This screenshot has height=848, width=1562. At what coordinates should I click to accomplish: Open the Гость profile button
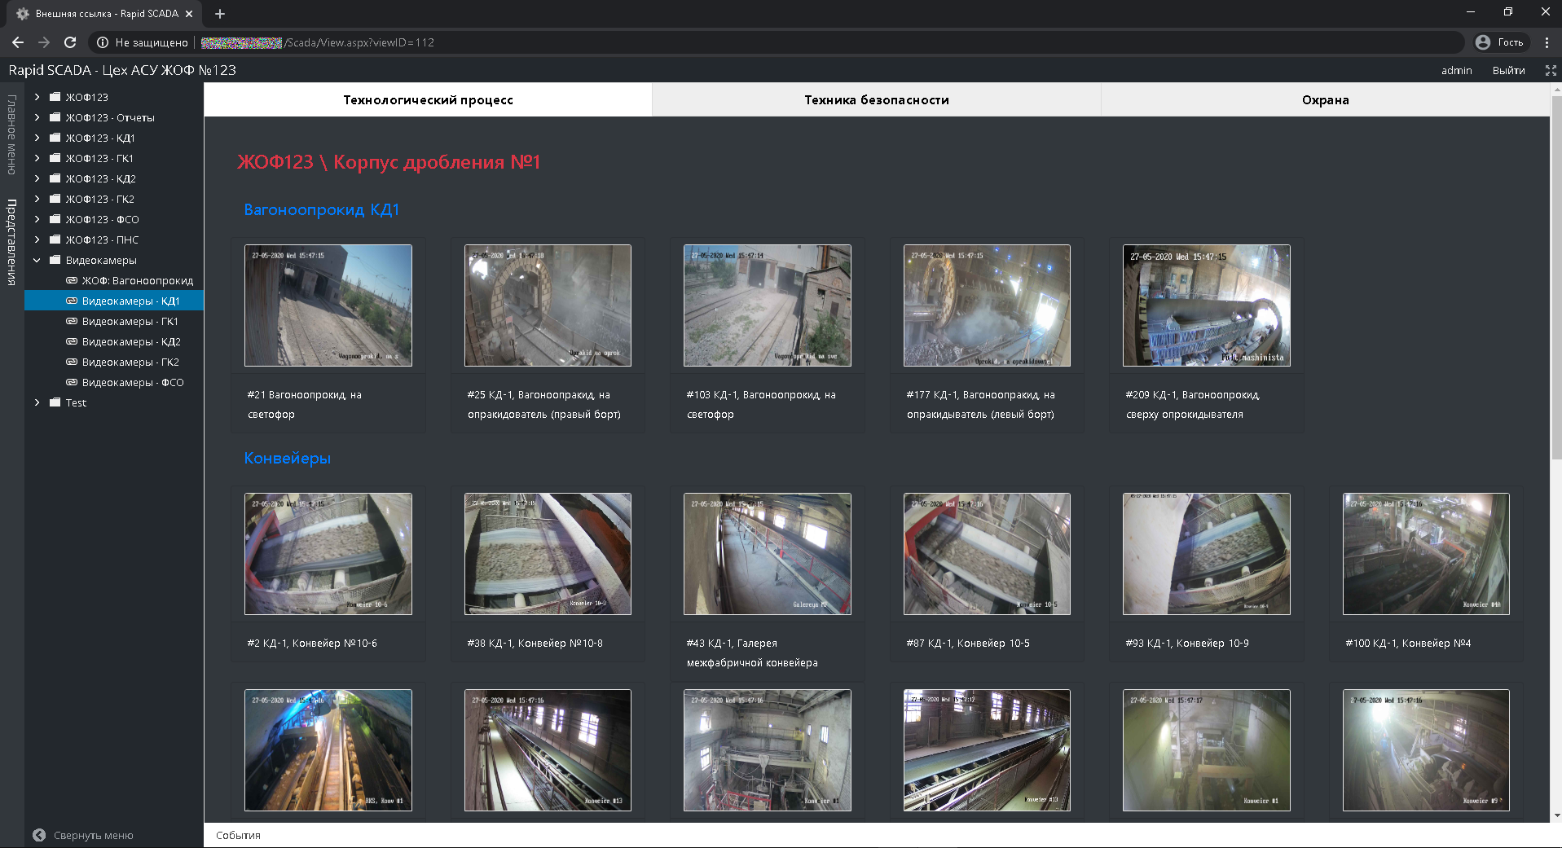(x=1500, y=42)
